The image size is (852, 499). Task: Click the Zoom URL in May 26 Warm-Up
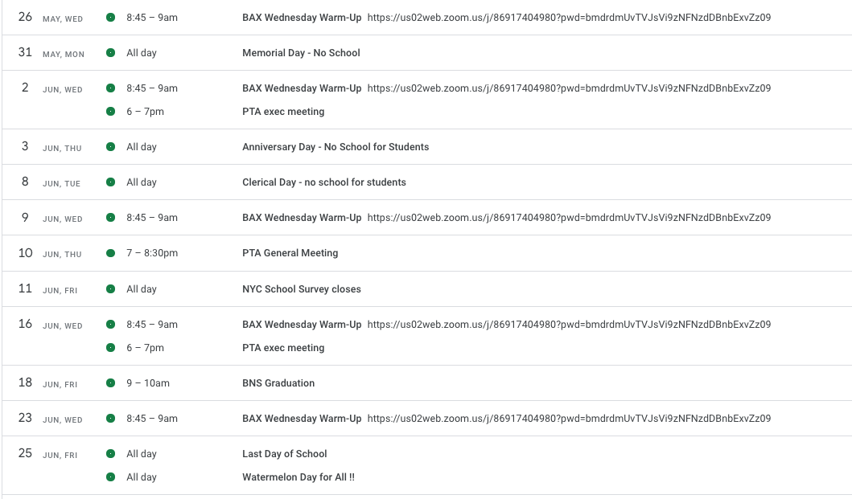569,18
